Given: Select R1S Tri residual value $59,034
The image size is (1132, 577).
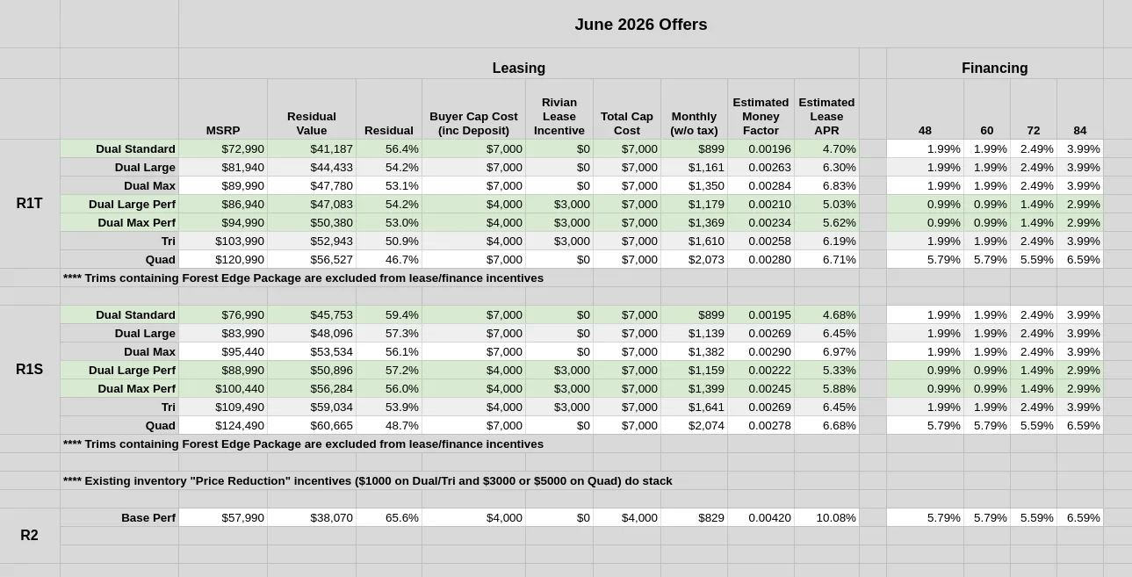Looking at the screenshot, I should (x=312, y=407).
